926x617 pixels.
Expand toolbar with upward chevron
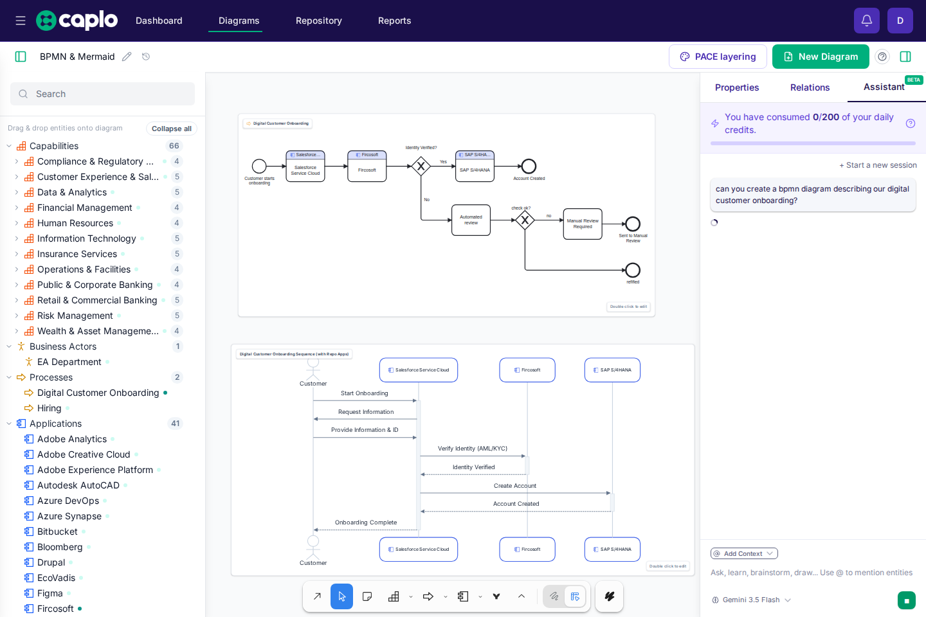522,596
